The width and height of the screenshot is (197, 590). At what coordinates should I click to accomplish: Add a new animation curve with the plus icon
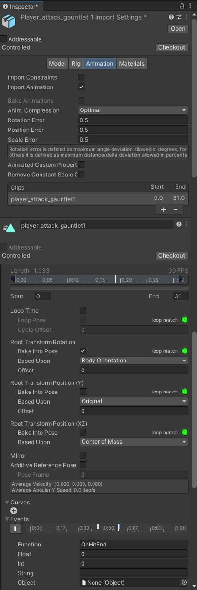tap(14, 511)
